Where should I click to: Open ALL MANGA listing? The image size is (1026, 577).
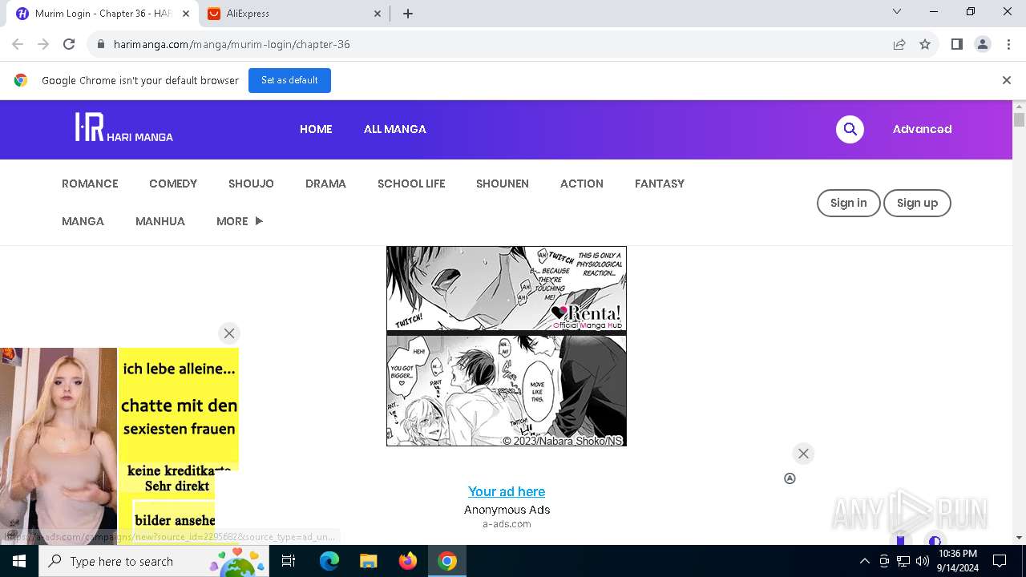[395, 129]
